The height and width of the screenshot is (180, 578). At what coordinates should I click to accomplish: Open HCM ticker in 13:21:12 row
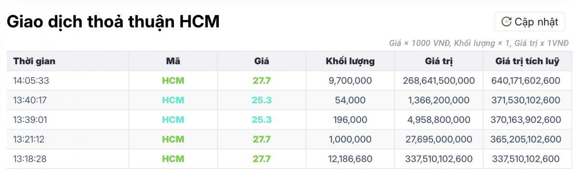coord(173,140)
